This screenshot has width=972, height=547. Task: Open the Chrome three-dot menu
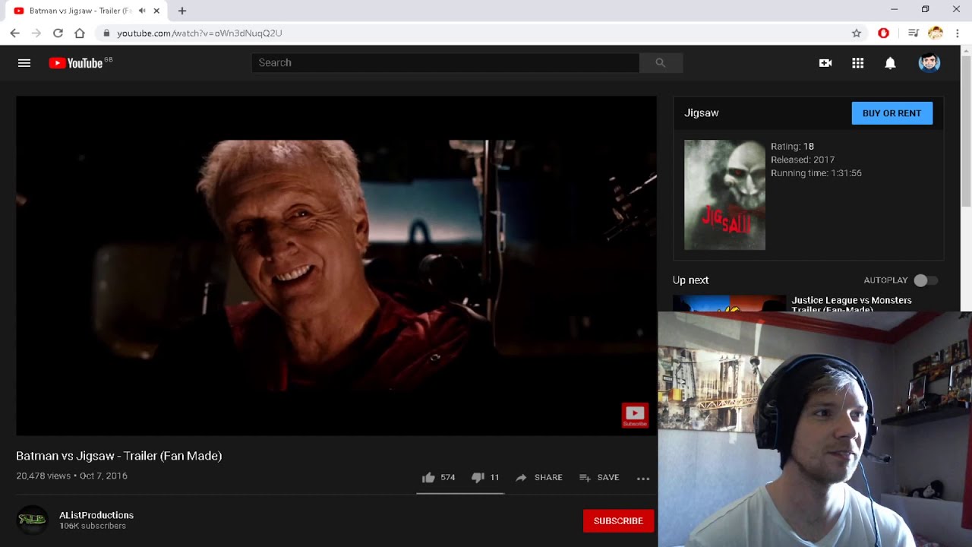pyautogui.click(x=958, y=33)
